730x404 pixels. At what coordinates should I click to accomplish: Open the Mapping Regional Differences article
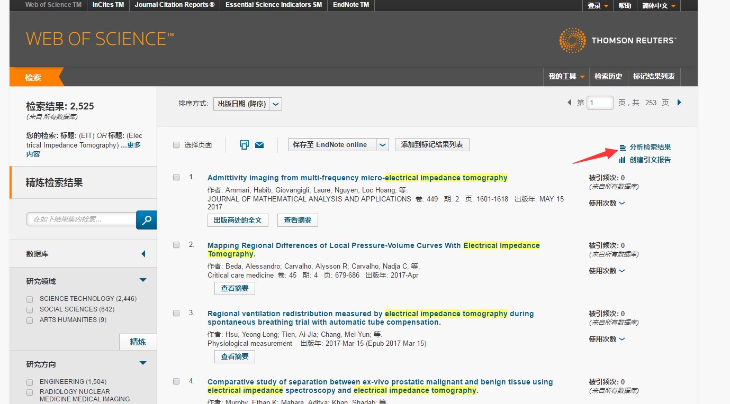click(374, 250)
